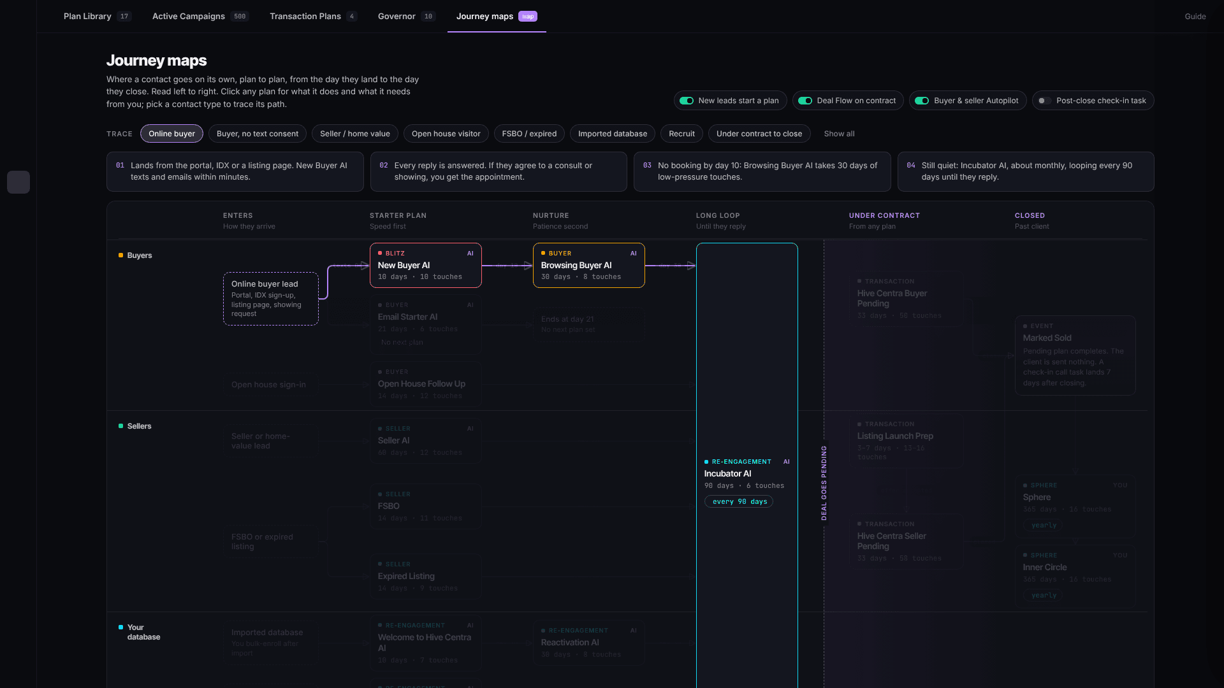Click step 02 every reply answered note
The height and width of the screenshot is (688, 1224).
(x=499, y=171)
